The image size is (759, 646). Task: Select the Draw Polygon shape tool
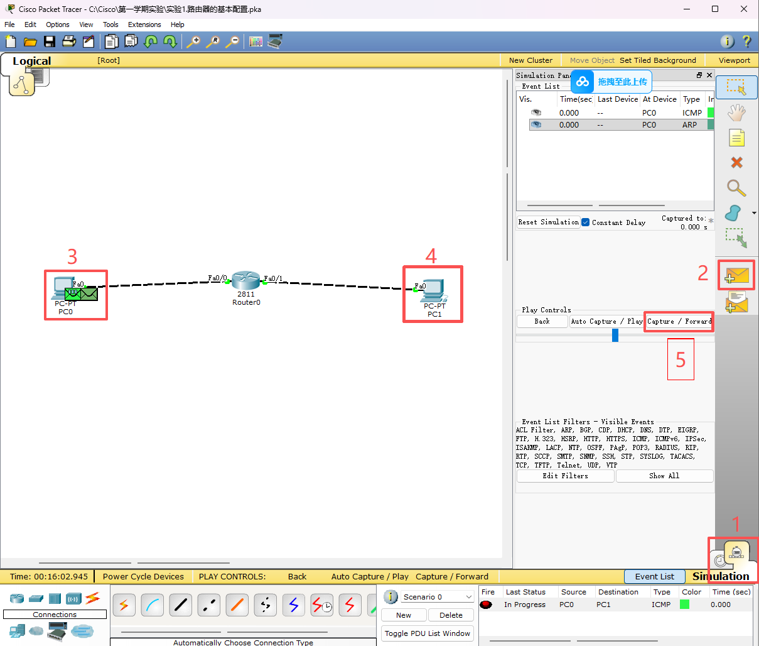click(733, 213)
